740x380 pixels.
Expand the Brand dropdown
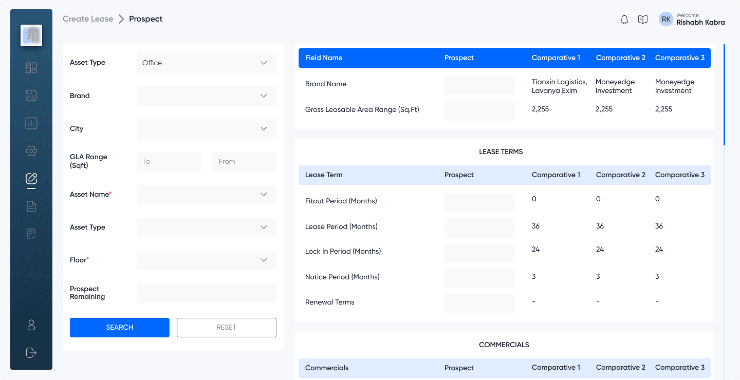click(207, 96)
